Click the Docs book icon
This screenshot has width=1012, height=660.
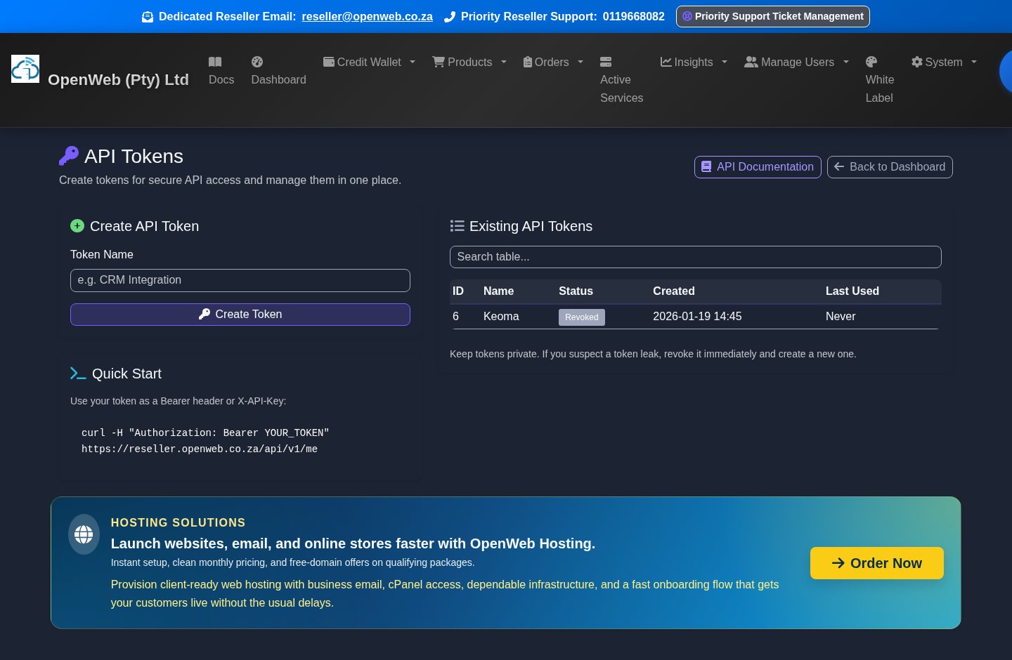coord(215,62)
